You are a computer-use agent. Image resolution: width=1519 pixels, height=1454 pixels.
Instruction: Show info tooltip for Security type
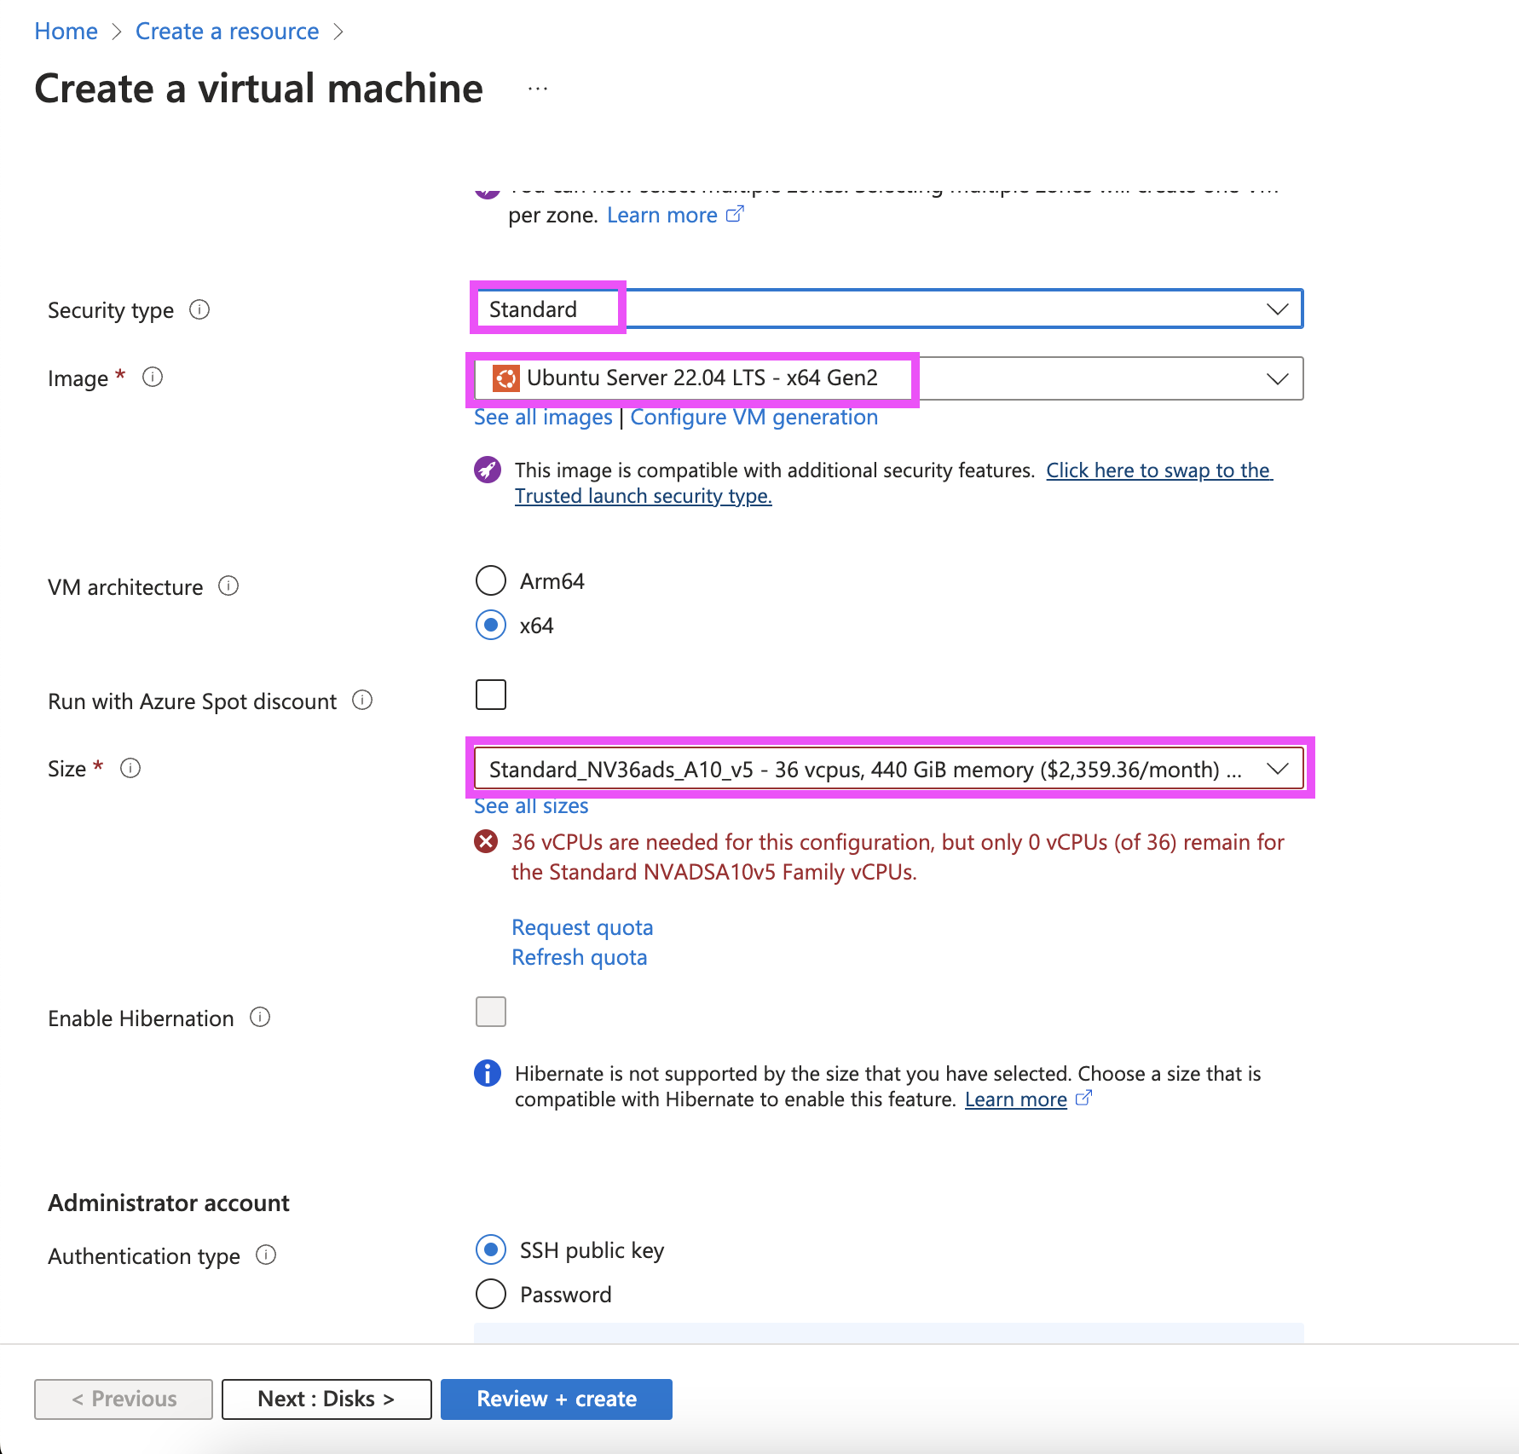pos(199,309)
